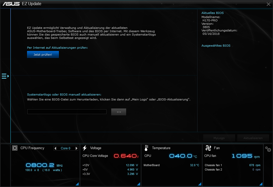The width and height of the screenshot is (273, 187).
Task: Click the CPU Frequency panel title
Action: pyautogui.click(x=33, y=148)
